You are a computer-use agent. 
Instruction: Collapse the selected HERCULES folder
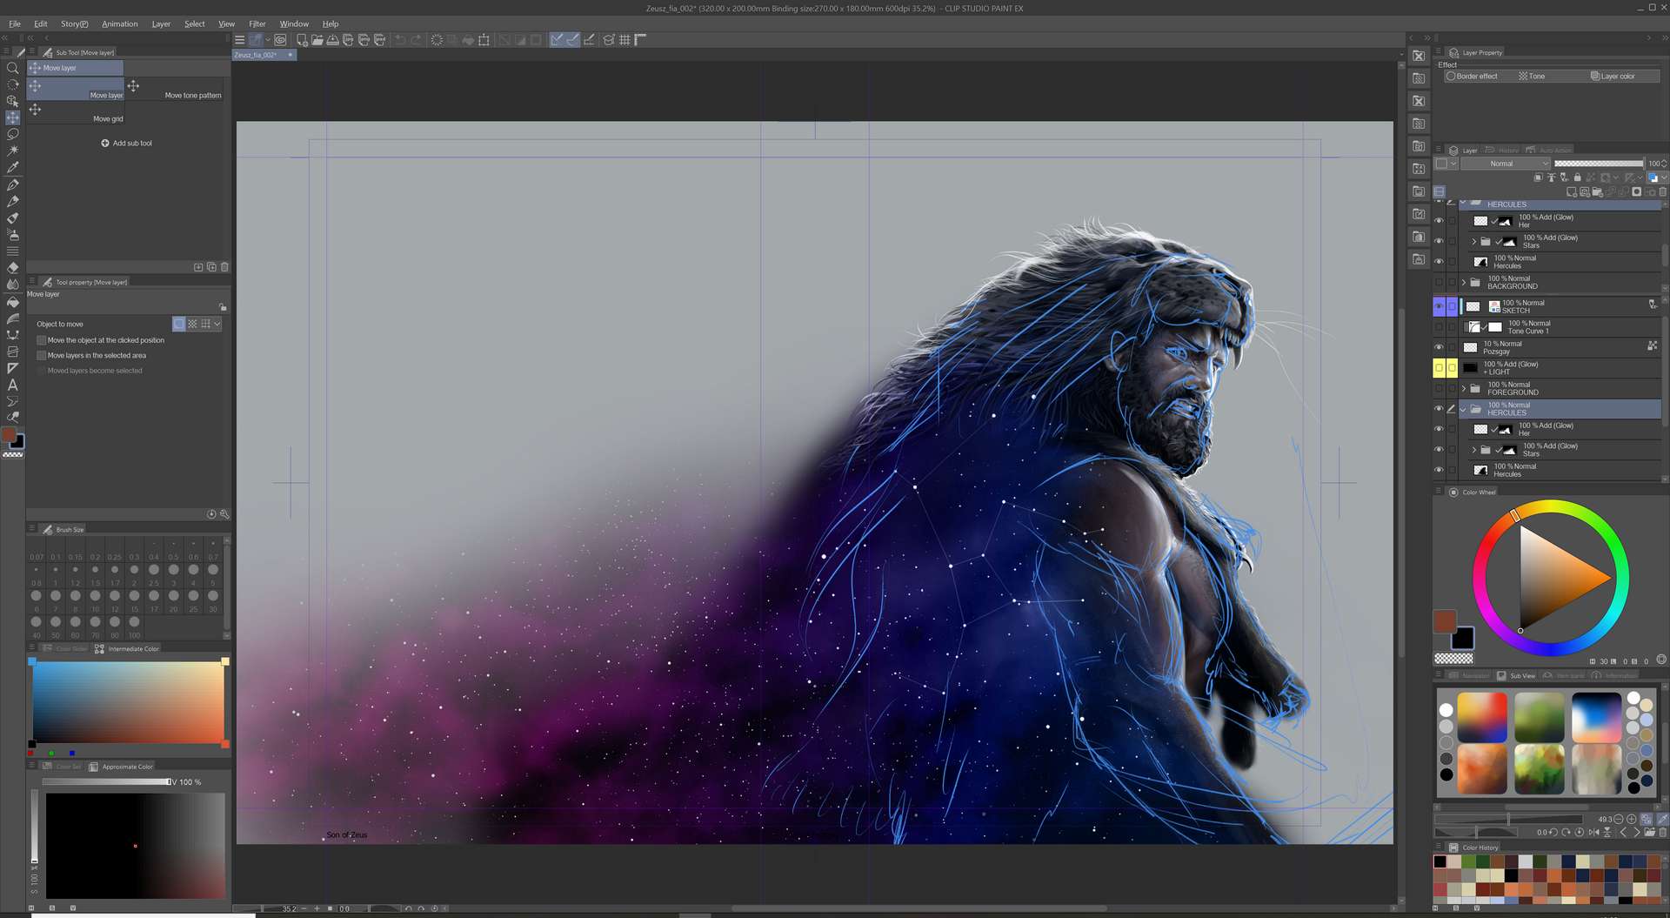1464,409
